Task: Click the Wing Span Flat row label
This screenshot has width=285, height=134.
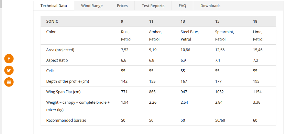Action: pos(63,92)
